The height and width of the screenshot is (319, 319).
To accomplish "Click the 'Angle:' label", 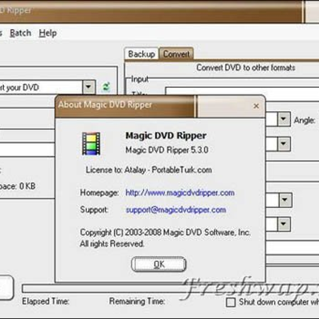I will tap(305, 120).
